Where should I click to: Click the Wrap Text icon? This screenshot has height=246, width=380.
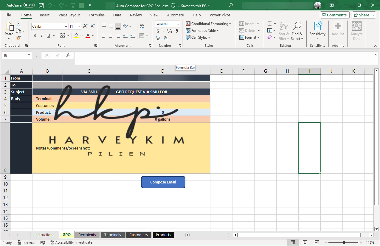tap(142, 26)
